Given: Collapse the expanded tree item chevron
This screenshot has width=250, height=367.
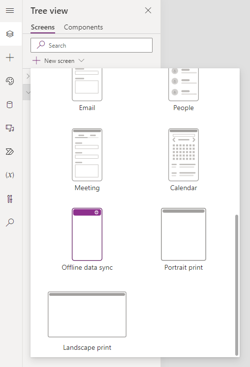Looking at the screenshot, I should (x=28, y=92).
